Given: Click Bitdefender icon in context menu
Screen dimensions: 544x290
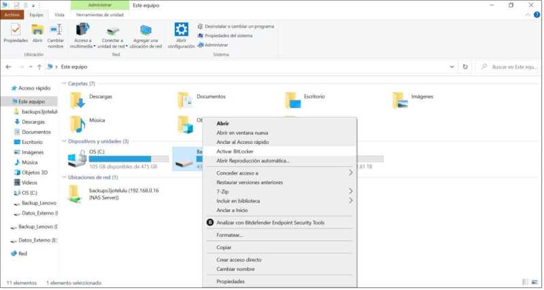Looking at the screenshot, I should coord(210,223).
